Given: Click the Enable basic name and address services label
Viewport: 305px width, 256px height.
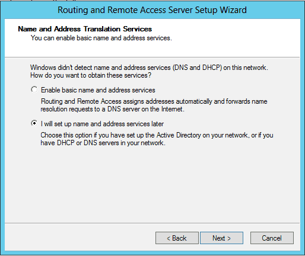Looking at the screenshot, I should pos(98,90).
